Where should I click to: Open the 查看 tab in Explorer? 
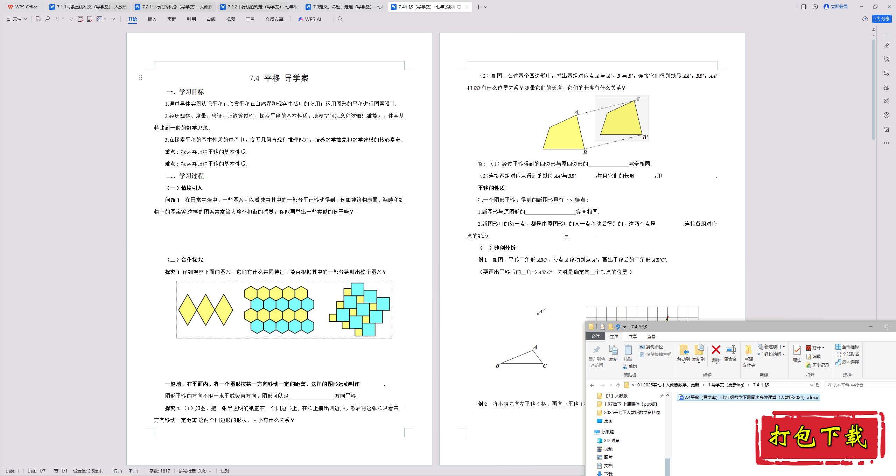pyautogui.click(x=651, y=336)
